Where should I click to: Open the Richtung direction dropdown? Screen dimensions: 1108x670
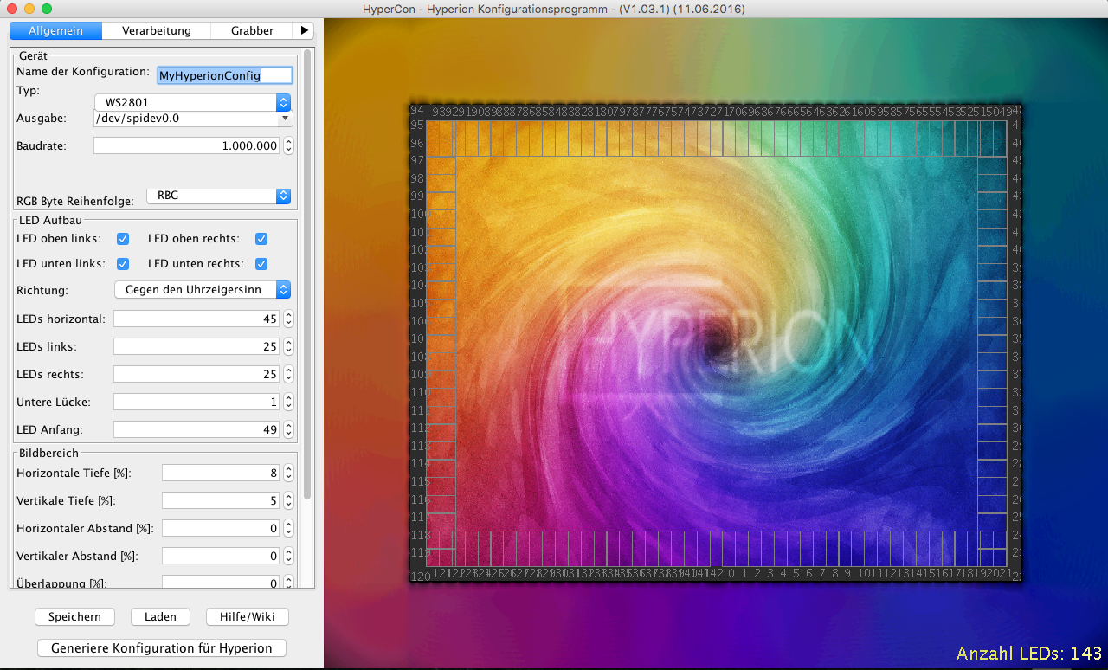tap(203, 289)
